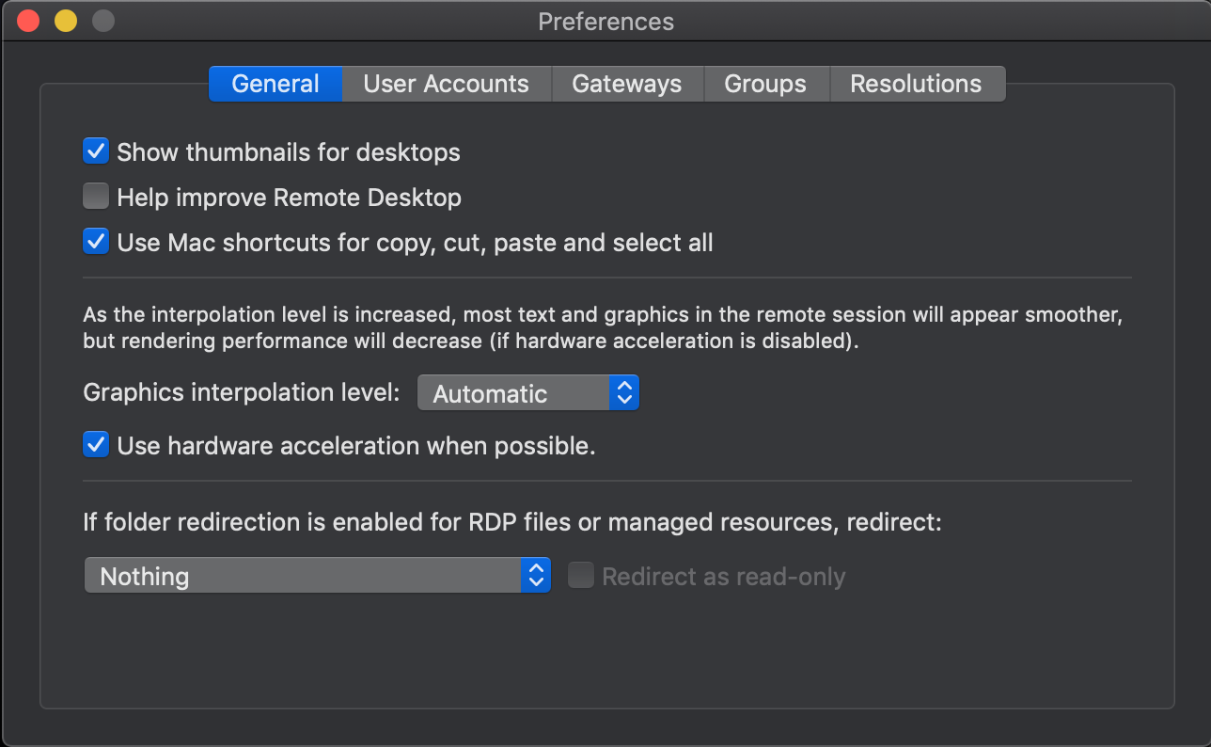
Task: Toggle Use Mac shortcuts checkbox
Action: coord(96,242)
